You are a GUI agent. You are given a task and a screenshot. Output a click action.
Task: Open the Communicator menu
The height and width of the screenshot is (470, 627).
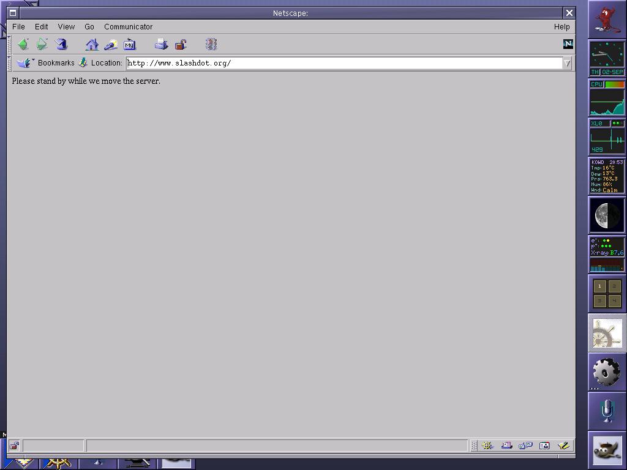[128, 27]
